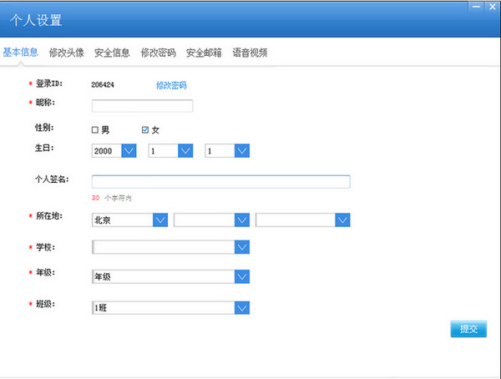501x379 pixels.
Task: Go to the 安全信息 tab
Action: pyautogui.click(x=112, y=52)
